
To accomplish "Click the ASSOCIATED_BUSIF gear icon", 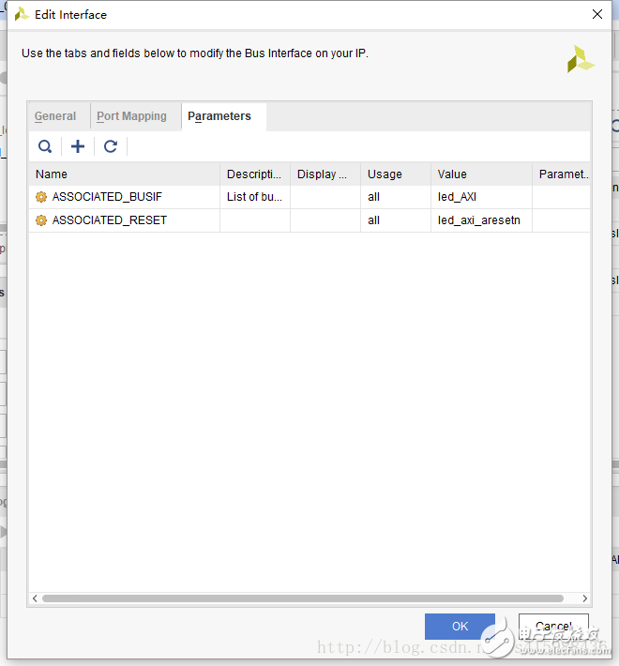I will (x=41, y=197).
